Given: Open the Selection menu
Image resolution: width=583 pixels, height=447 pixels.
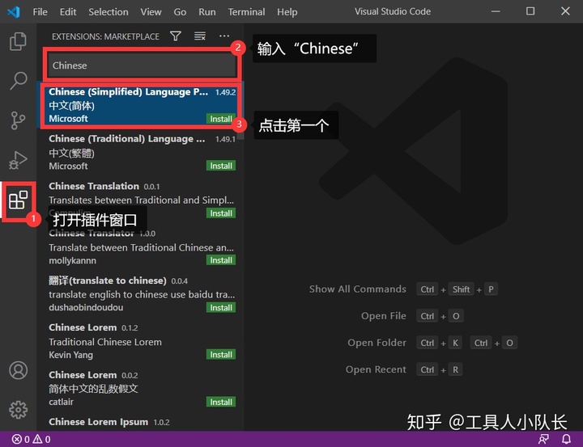Looking at the screenshot, I should [109, 12].
